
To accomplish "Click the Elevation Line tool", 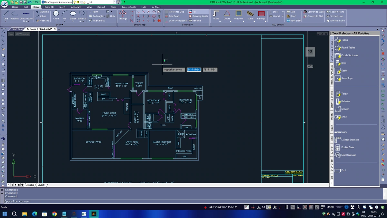I will click(335, 21).
